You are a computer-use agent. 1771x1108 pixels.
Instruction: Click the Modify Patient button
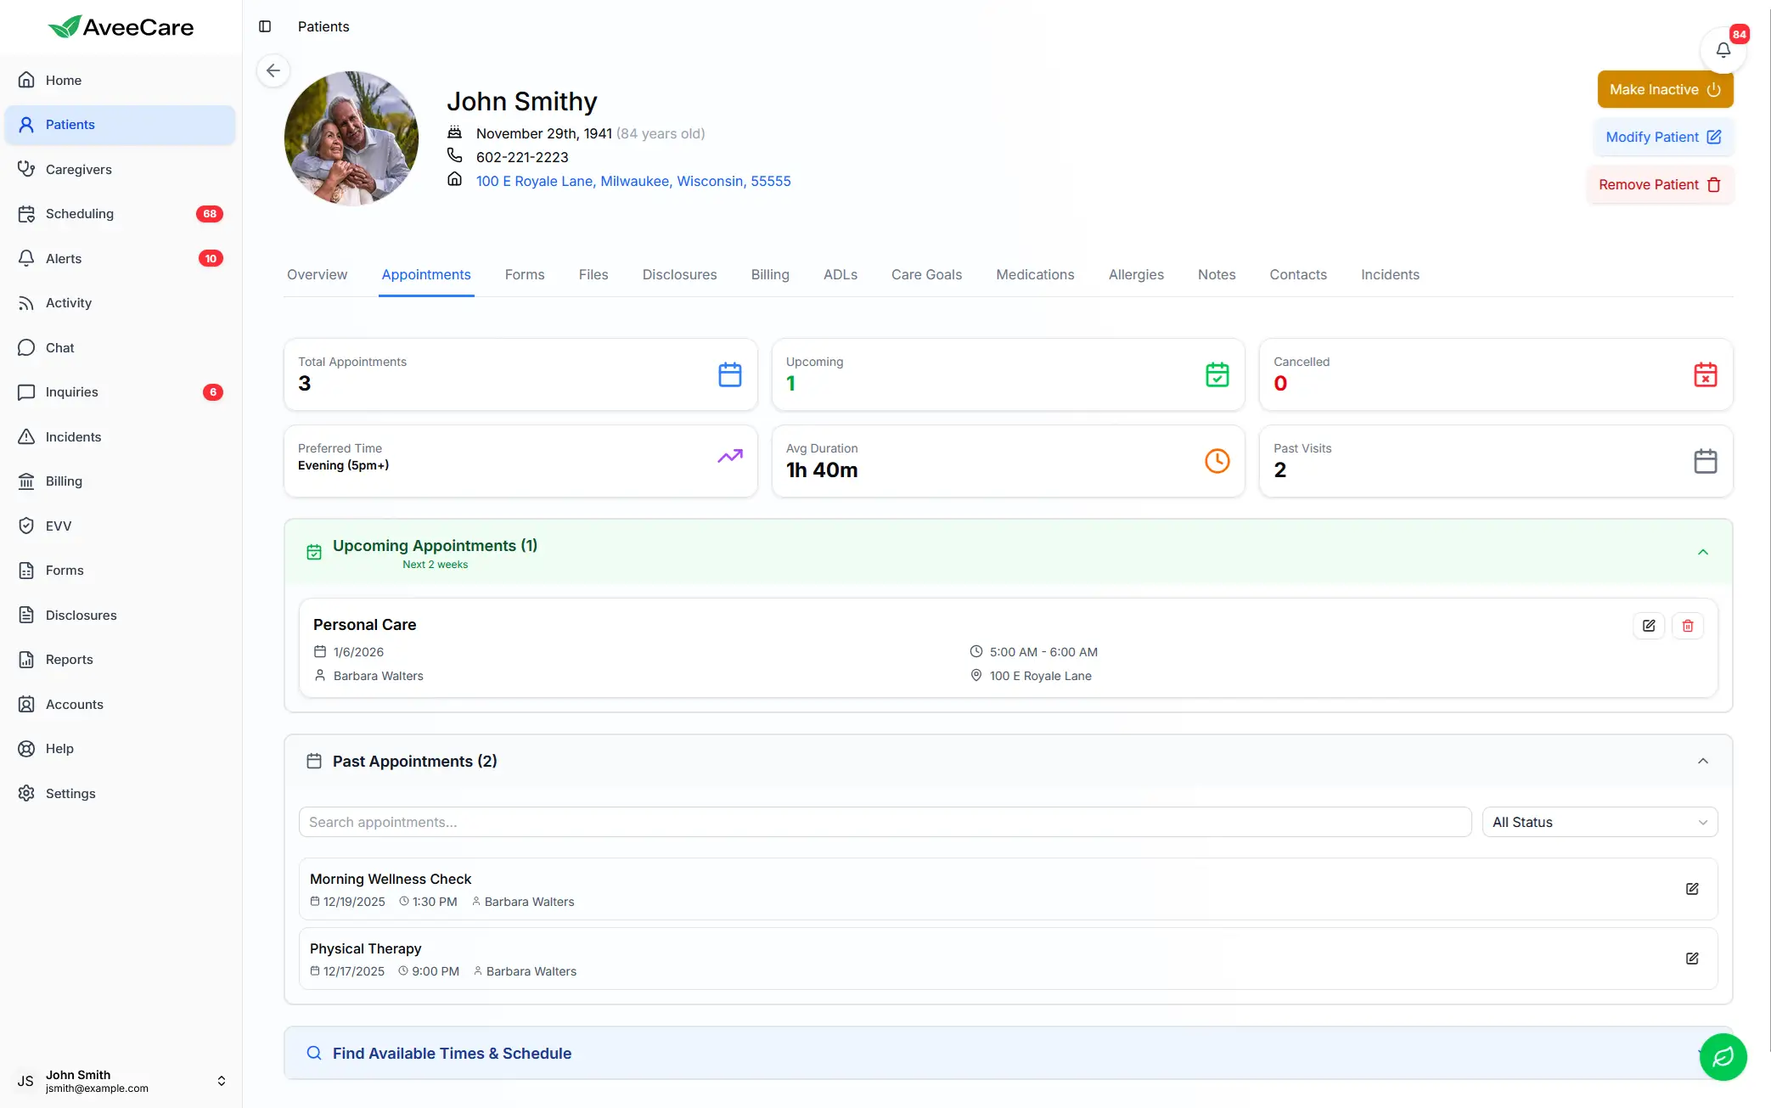pyautogui.click(x=1662, y=137)
